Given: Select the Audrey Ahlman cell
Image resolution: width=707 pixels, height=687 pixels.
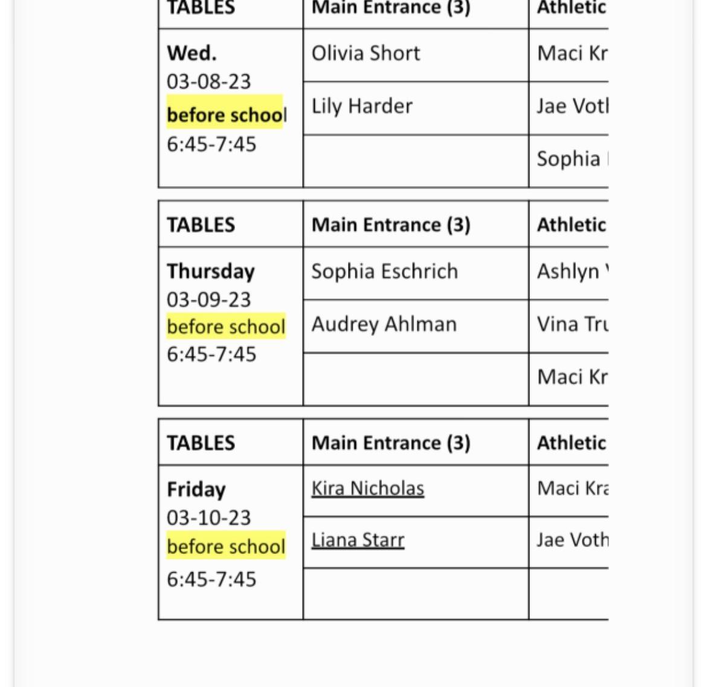Looking at the screenshot, I should click(x=384, y=324).
